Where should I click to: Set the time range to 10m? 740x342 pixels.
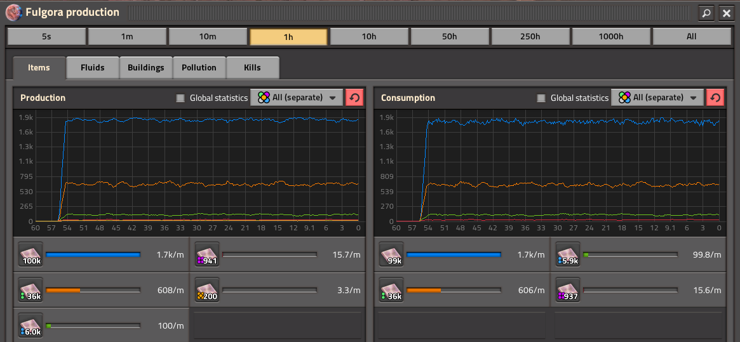tap(208, 37)
